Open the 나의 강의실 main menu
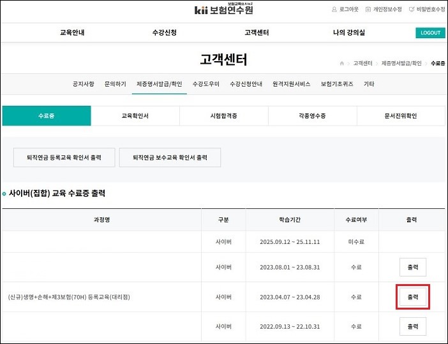The width and height of the screenshot is (448, 344). 349,32
